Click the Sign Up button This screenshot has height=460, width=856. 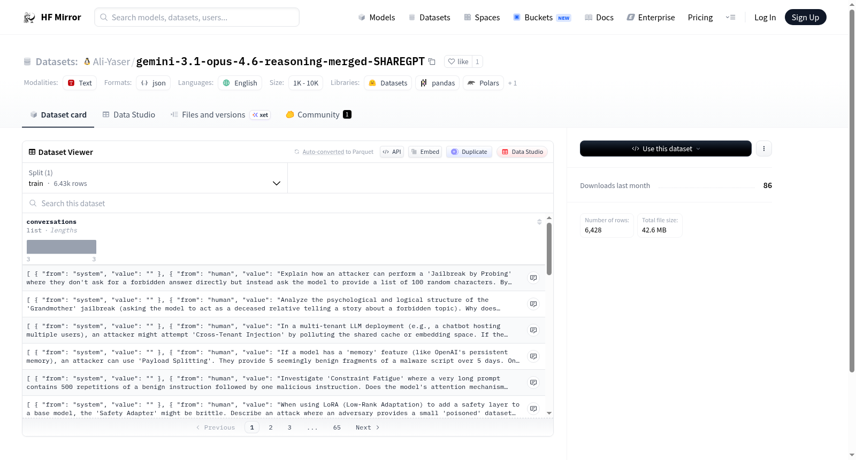pyautogui.click(x=805, y=17)
